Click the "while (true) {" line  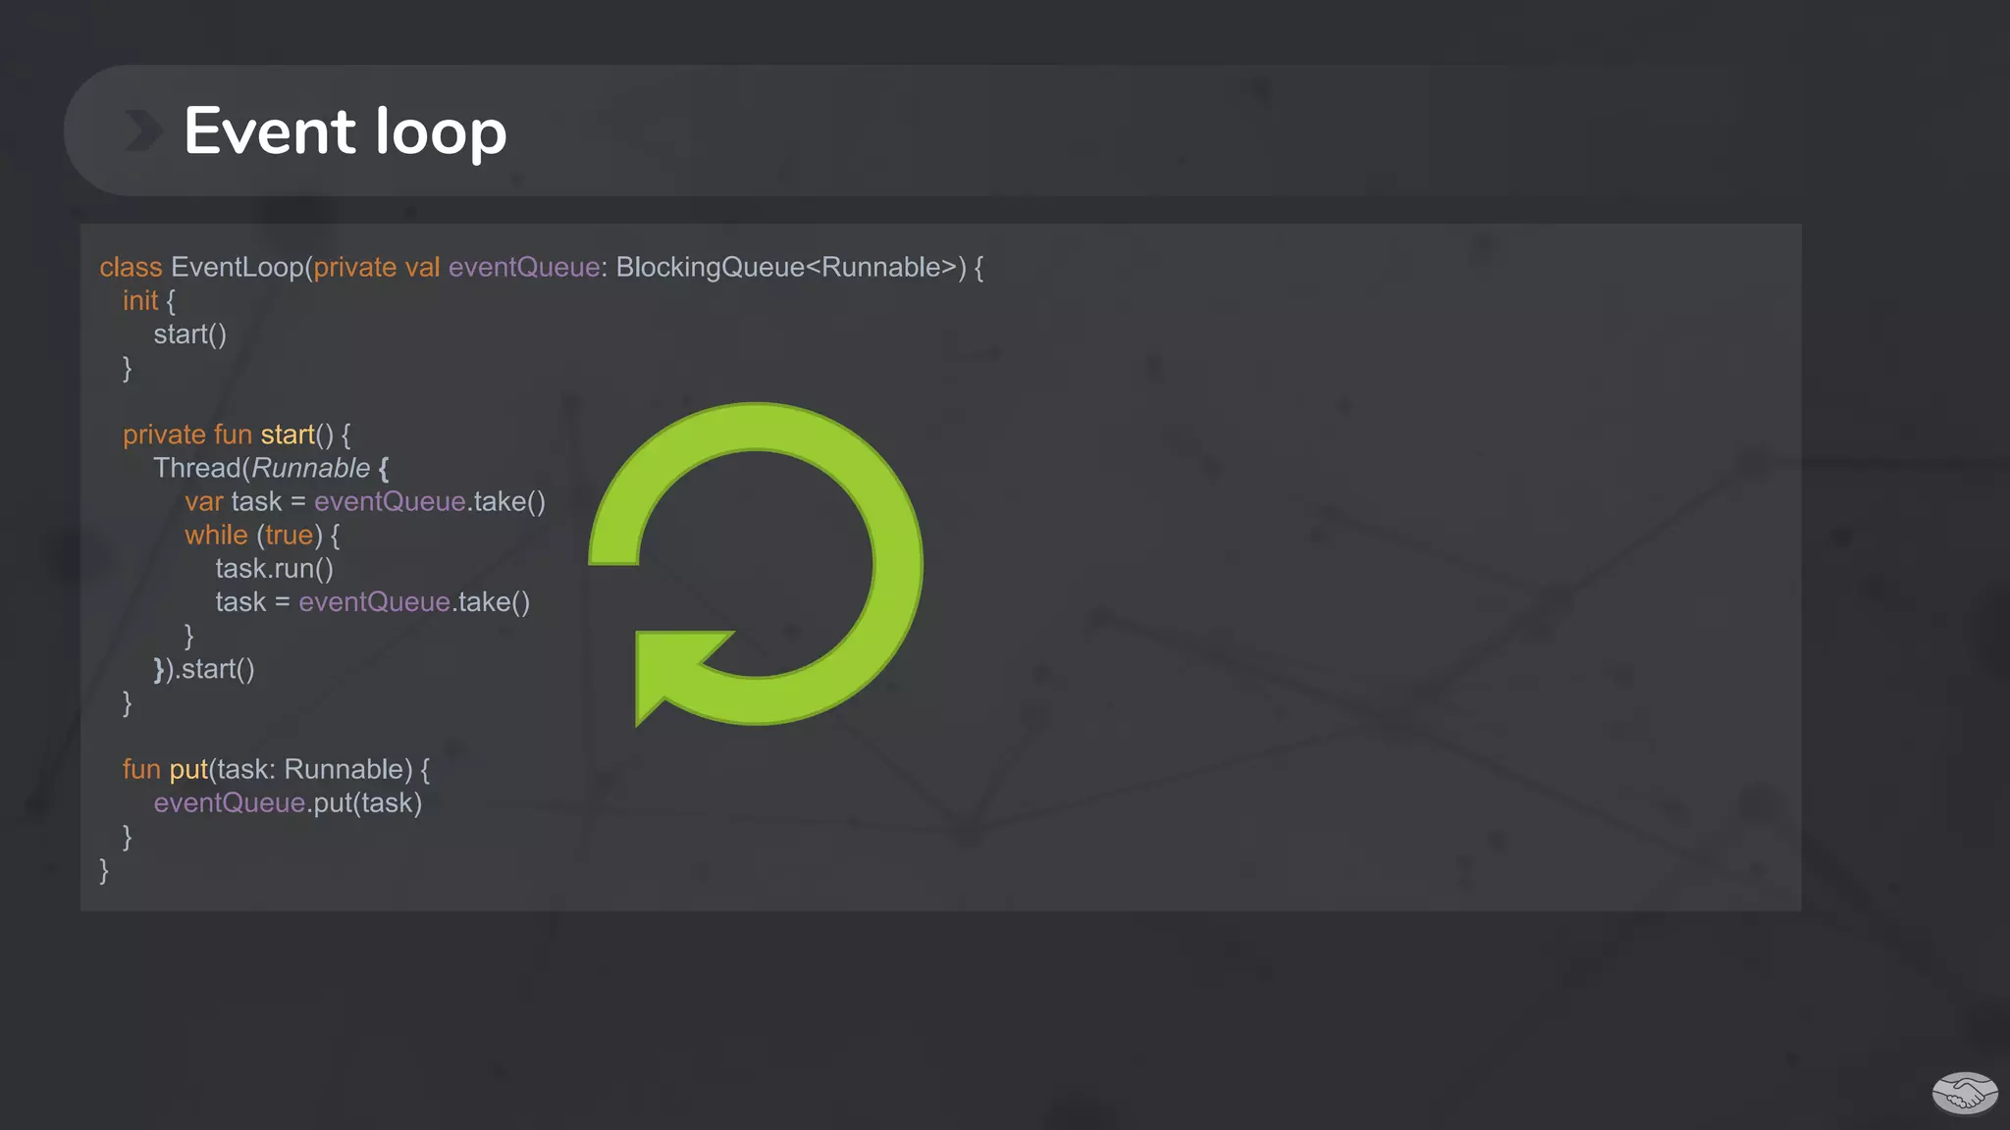(262, 535)
